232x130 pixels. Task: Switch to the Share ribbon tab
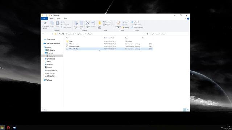(58, 18)
